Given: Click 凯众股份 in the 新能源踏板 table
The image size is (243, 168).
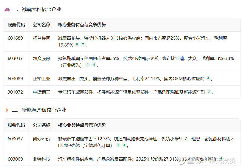Looking at the screenshot, I should (x=41, y=139).
